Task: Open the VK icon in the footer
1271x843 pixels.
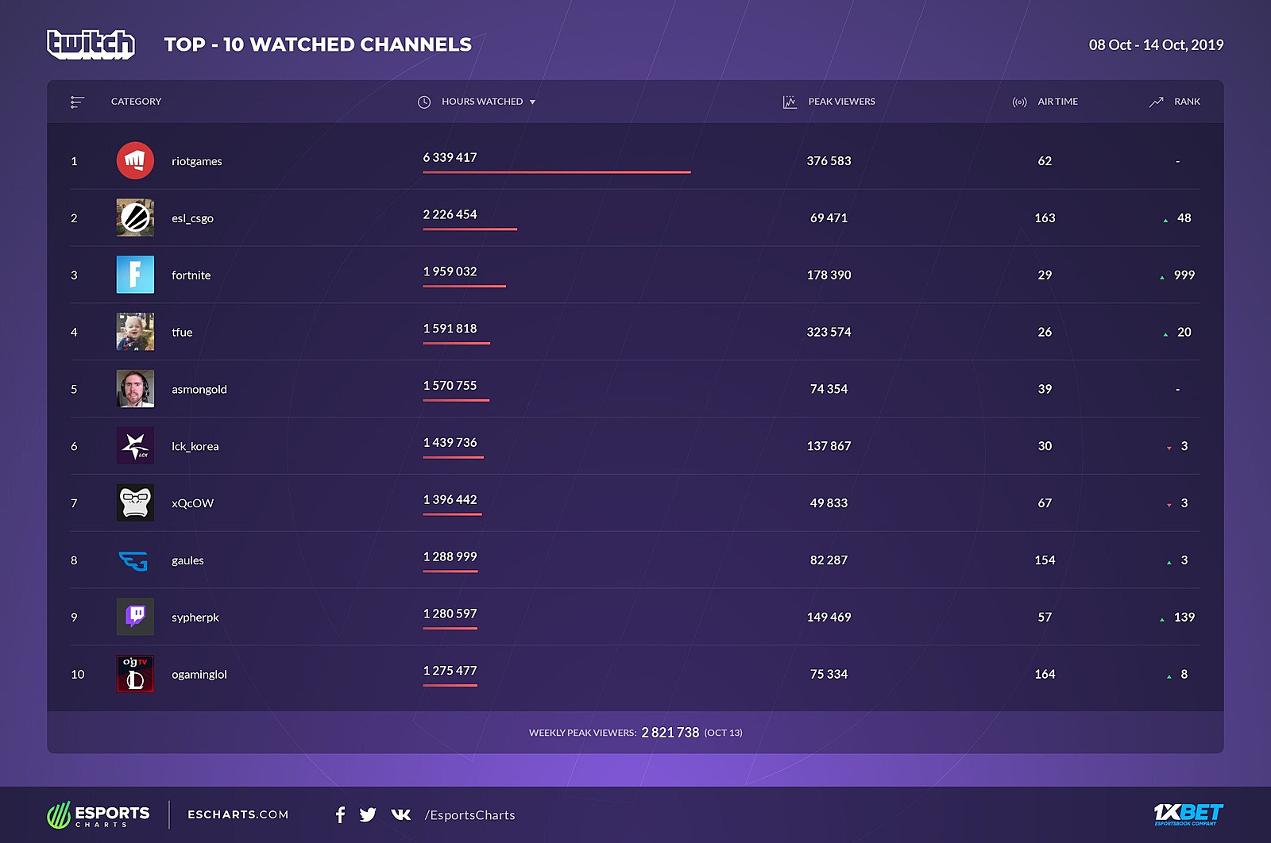Action: (401, 814)
